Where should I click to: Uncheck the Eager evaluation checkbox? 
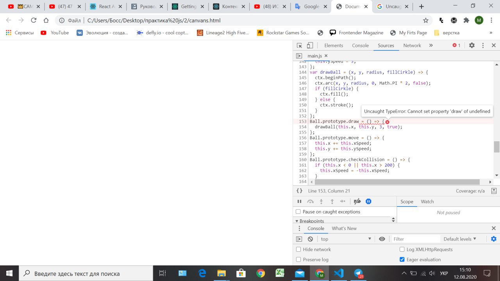[x=402, y=260]
